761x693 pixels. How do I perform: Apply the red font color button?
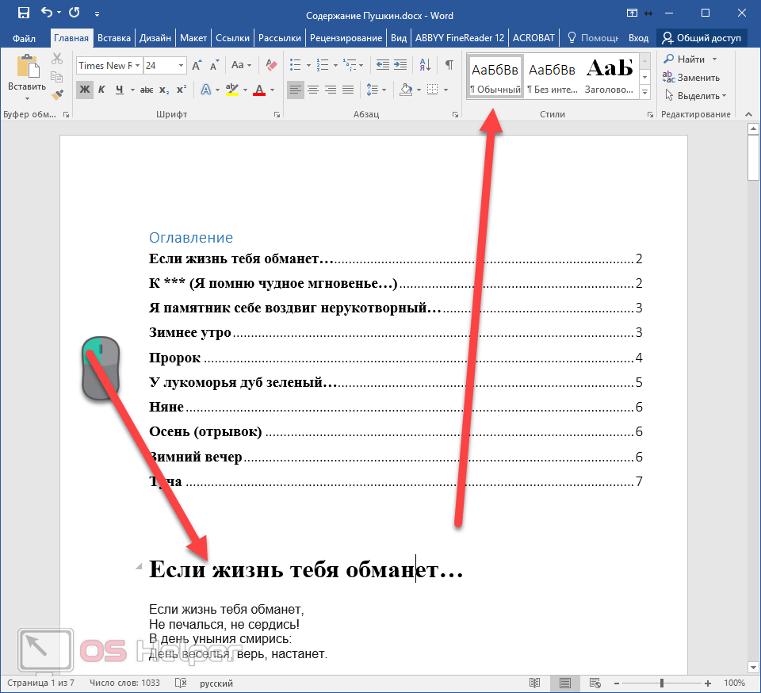click(259, 90)
